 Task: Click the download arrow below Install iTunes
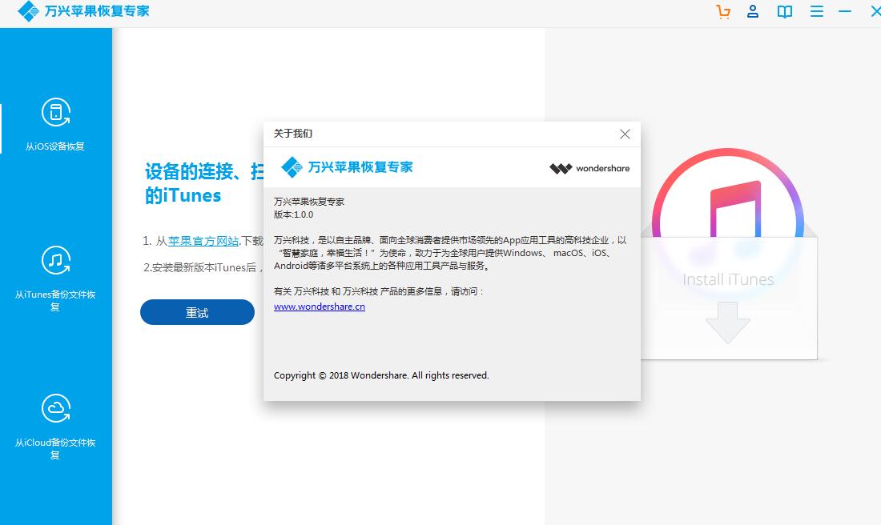[x=727, y=323]
